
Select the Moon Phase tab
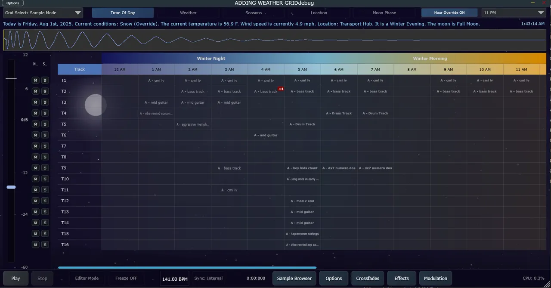coord(384,13)
